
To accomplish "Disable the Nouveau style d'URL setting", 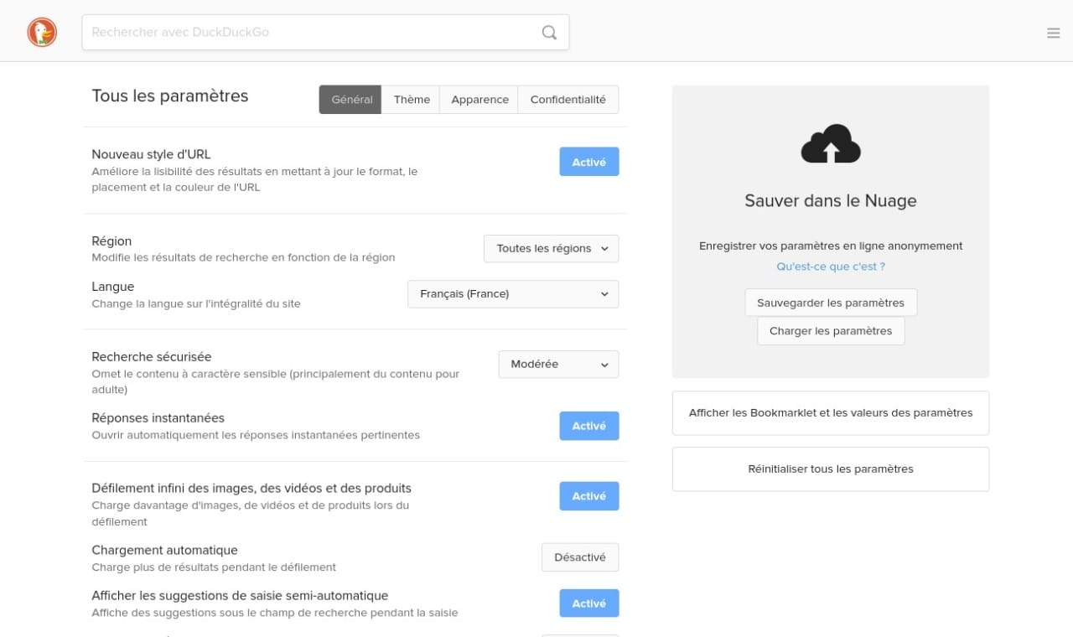I will click(x=588, y=162).
